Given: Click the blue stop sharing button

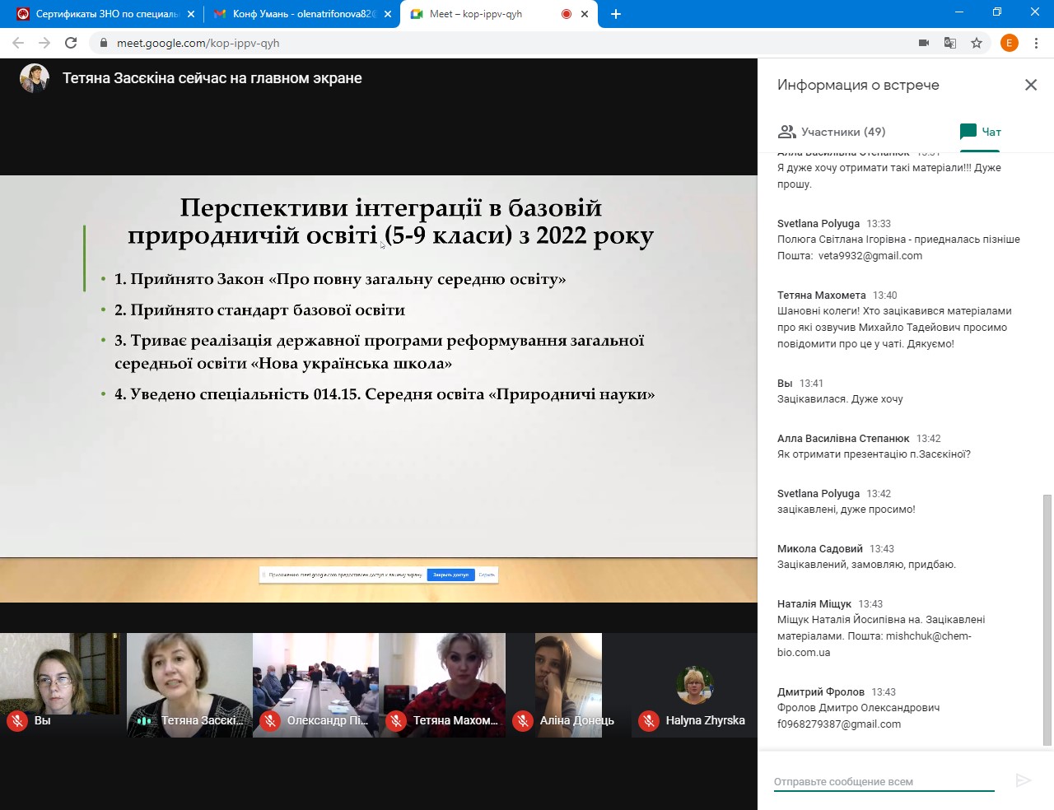Looking at the screenshot, I should coord(450,575).
